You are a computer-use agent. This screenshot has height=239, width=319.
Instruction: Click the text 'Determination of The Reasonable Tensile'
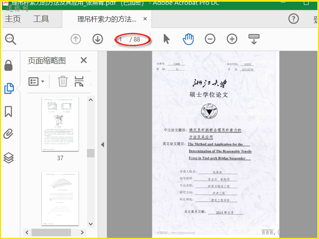(220, 151)
